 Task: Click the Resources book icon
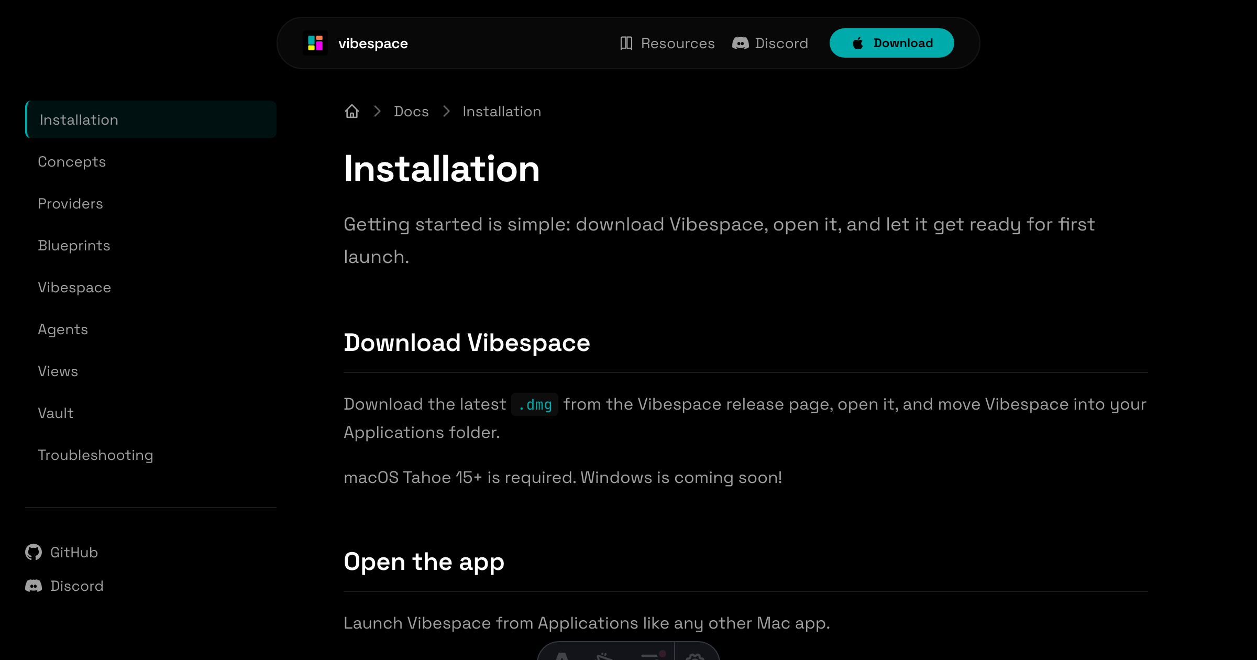pos(626,43)
